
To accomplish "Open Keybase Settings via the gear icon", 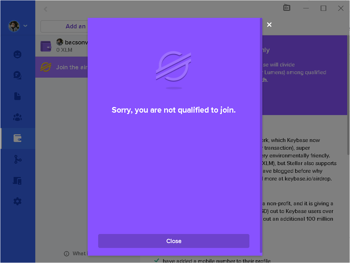I will pyautogui.click(x=17, y=201).
